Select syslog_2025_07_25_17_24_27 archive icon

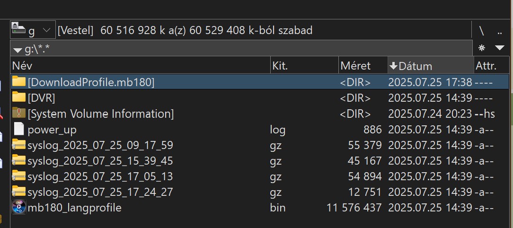point(18,192)
